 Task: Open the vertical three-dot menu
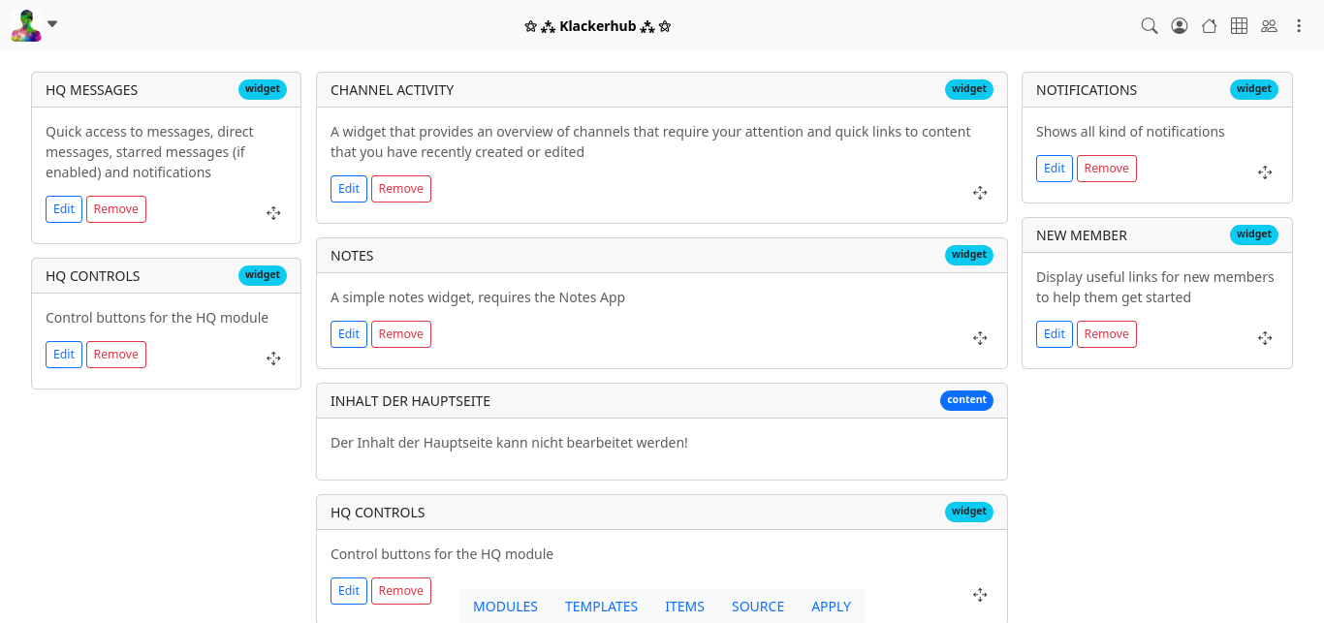pos(1299,26)
